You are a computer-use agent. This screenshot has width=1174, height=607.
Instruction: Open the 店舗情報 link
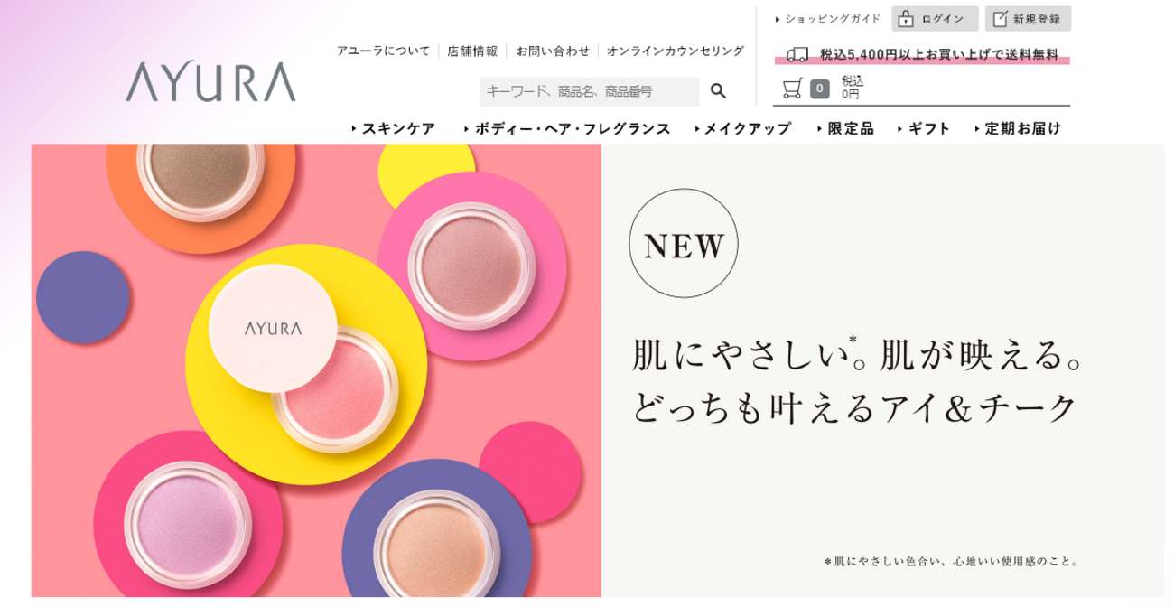[472, 51]
